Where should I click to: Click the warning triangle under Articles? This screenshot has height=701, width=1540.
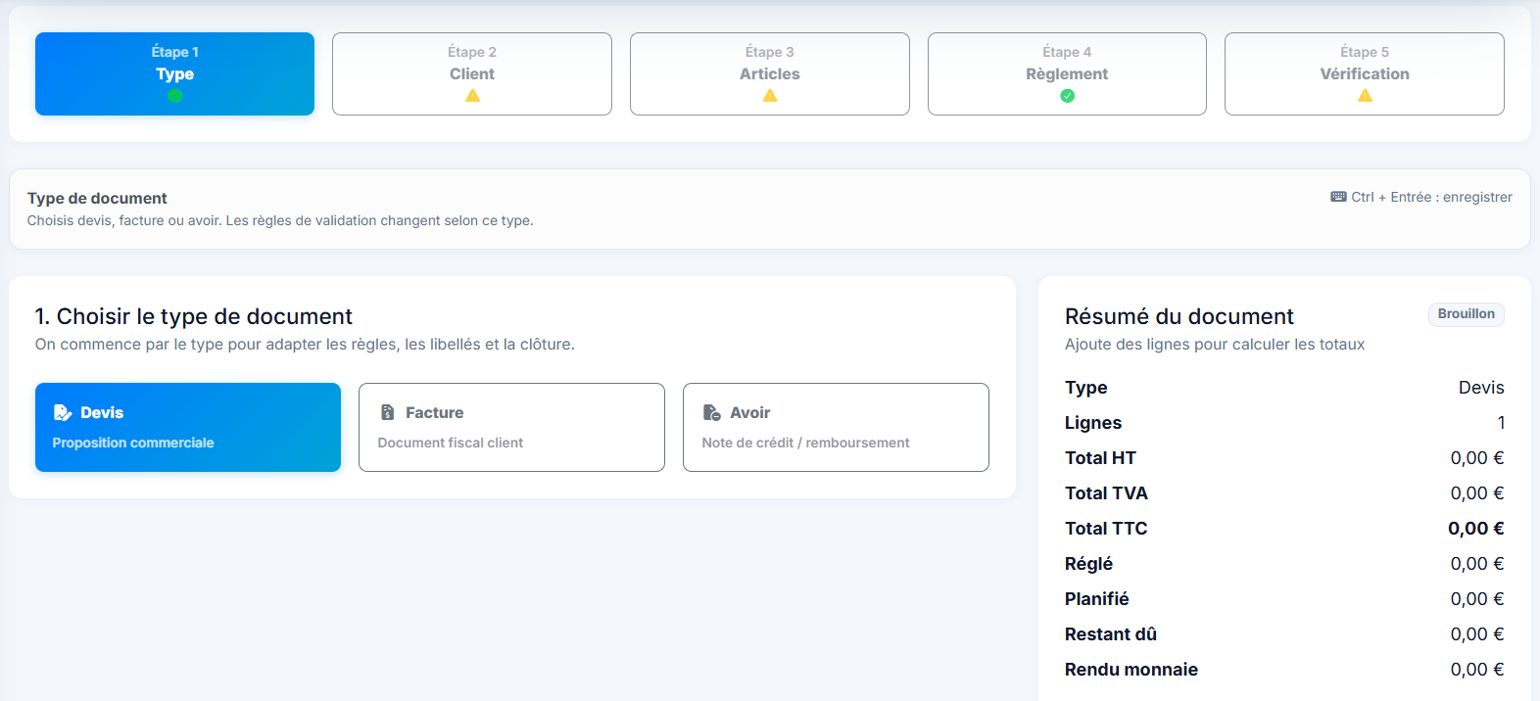tap(770, 96)
